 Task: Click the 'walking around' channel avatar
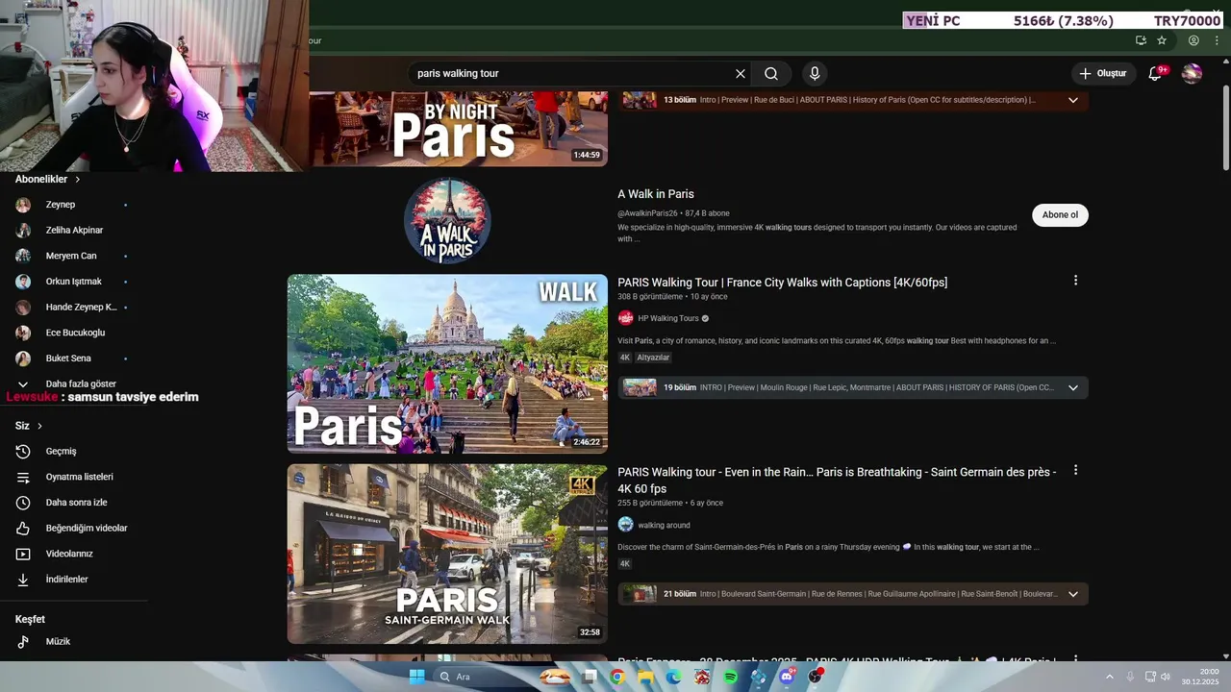(625, 525)
